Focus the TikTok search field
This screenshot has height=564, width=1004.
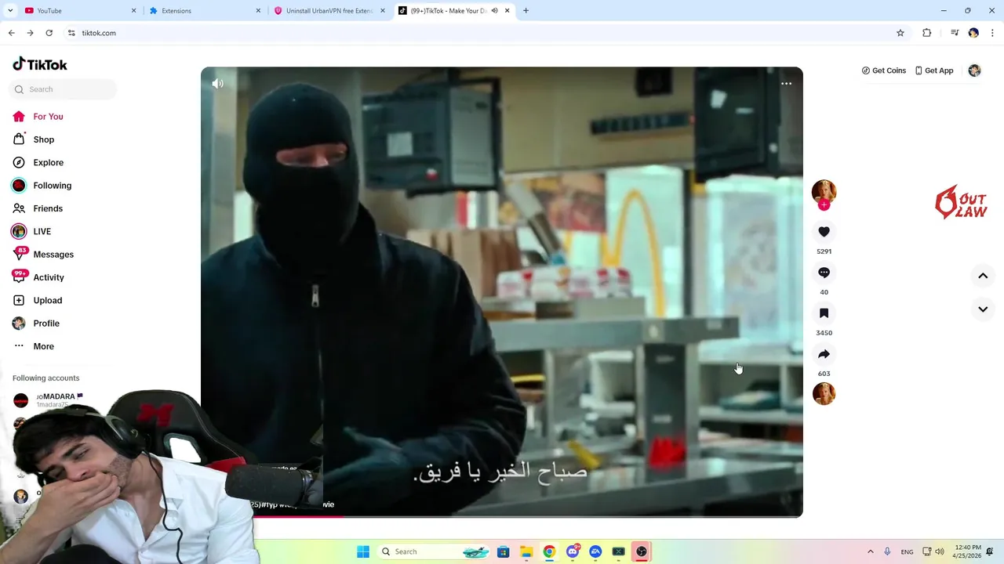(63, 89)
